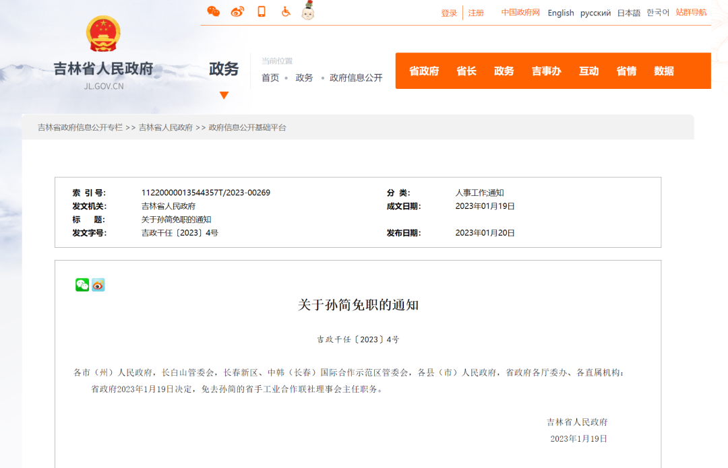The image size is (728, 468).
Task: Click the mobile phone version icon
Action: [x=262, y=11]
